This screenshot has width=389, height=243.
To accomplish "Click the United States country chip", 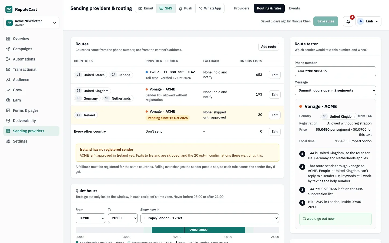I will click(x=90, y=75).
